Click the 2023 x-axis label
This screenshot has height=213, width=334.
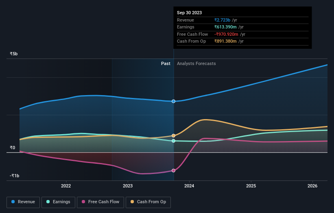128,186
